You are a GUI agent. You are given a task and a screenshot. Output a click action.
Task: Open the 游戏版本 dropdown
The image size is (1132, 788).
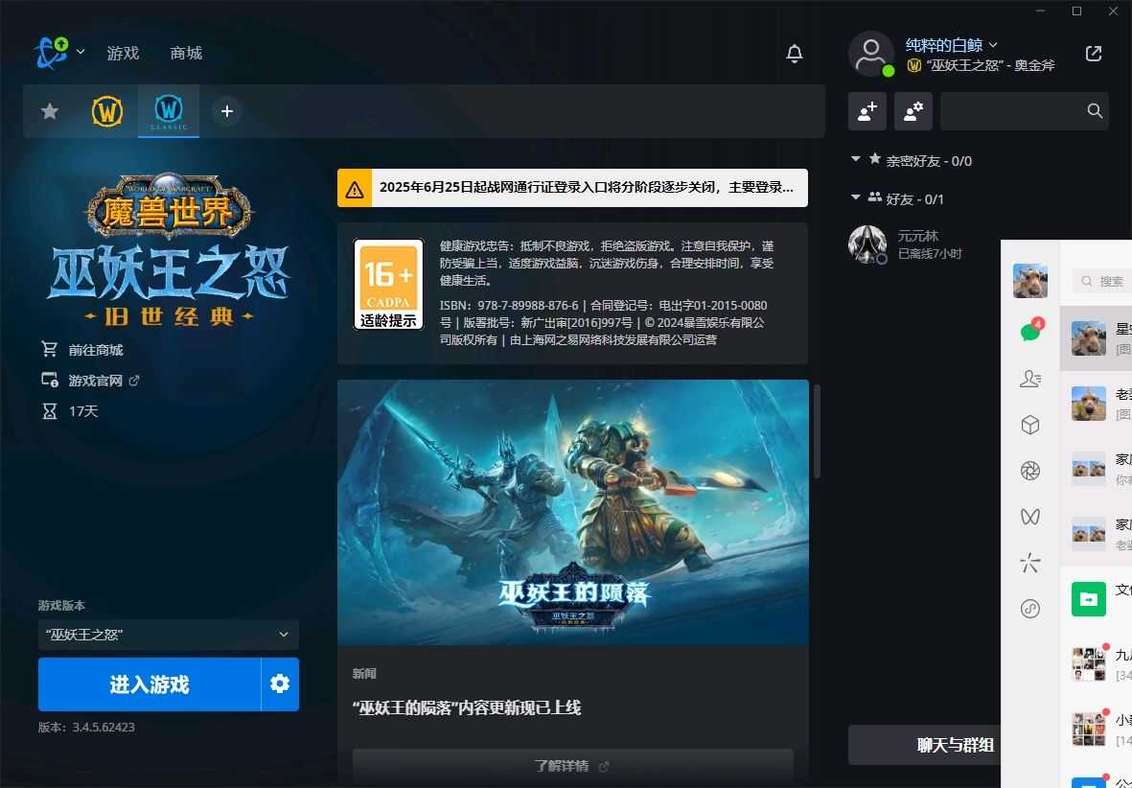point(168,635)
